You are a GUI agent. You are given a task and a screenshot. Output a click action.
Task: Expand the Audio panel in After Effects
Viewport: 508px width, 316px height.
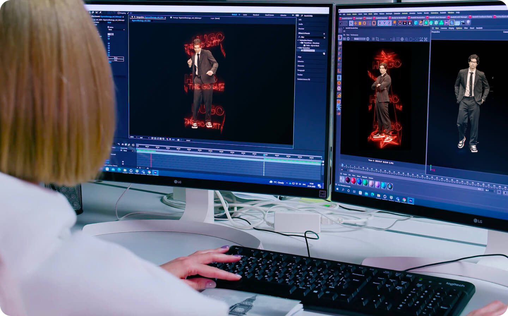[301, 24]
